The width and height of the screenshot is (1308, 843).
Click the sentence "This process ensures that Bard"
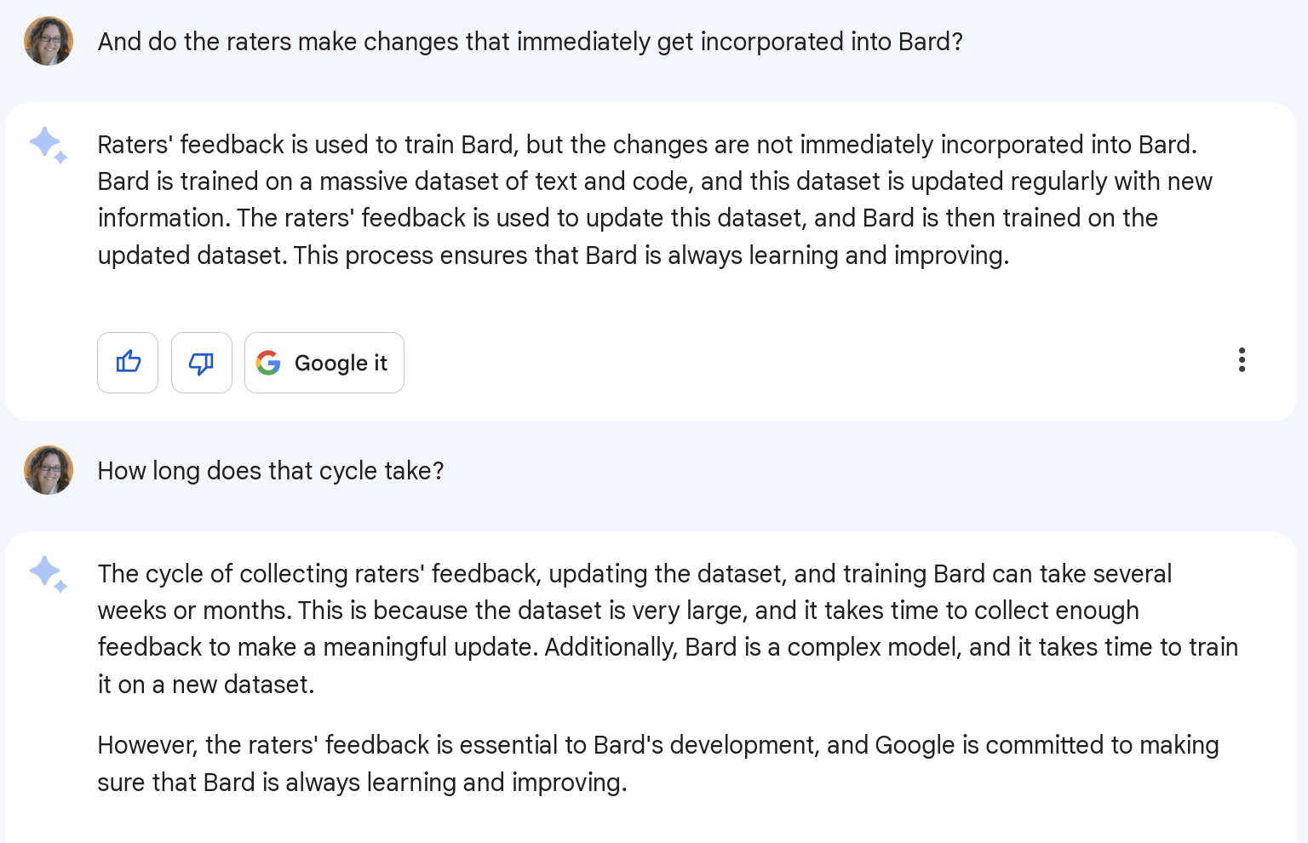pyautogui.click(x=651, y=255)
